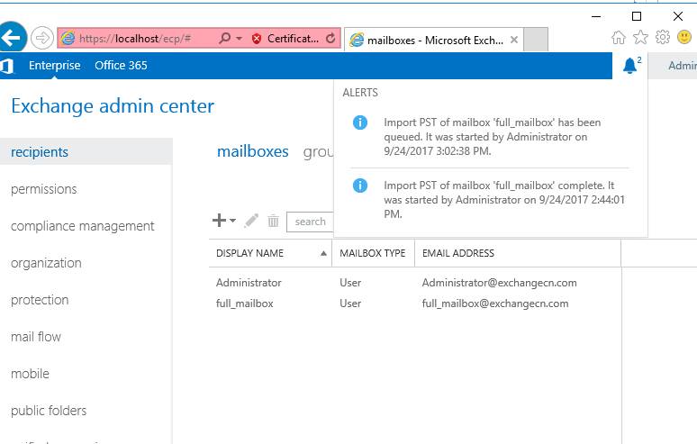Open the permissions section in sidebar
The width and height of the screenshot is (697, 444).
[x=43, y=189]
